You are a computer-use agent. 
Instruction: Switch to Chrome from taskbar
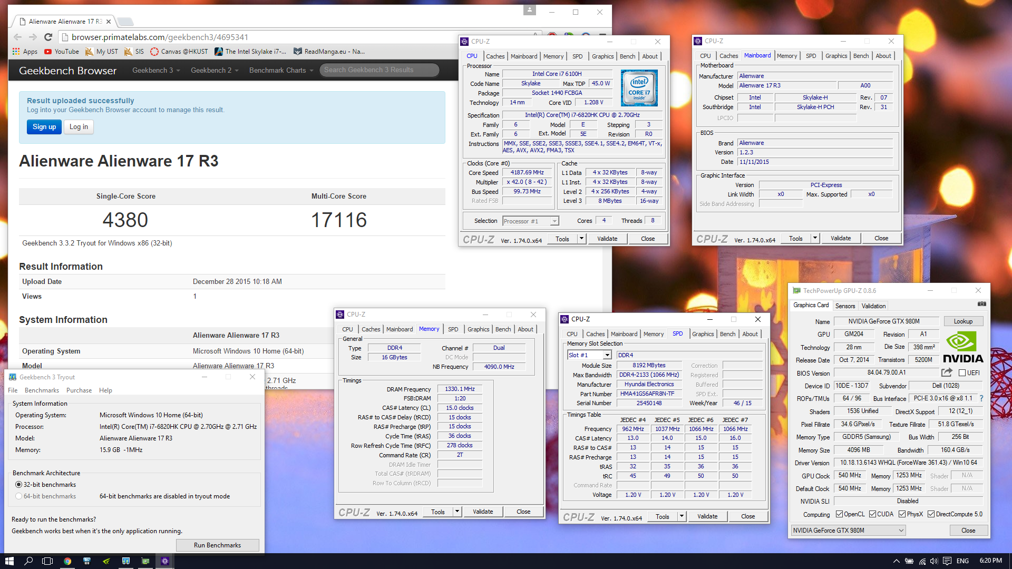pyautogui.click(x=67, y=561)
